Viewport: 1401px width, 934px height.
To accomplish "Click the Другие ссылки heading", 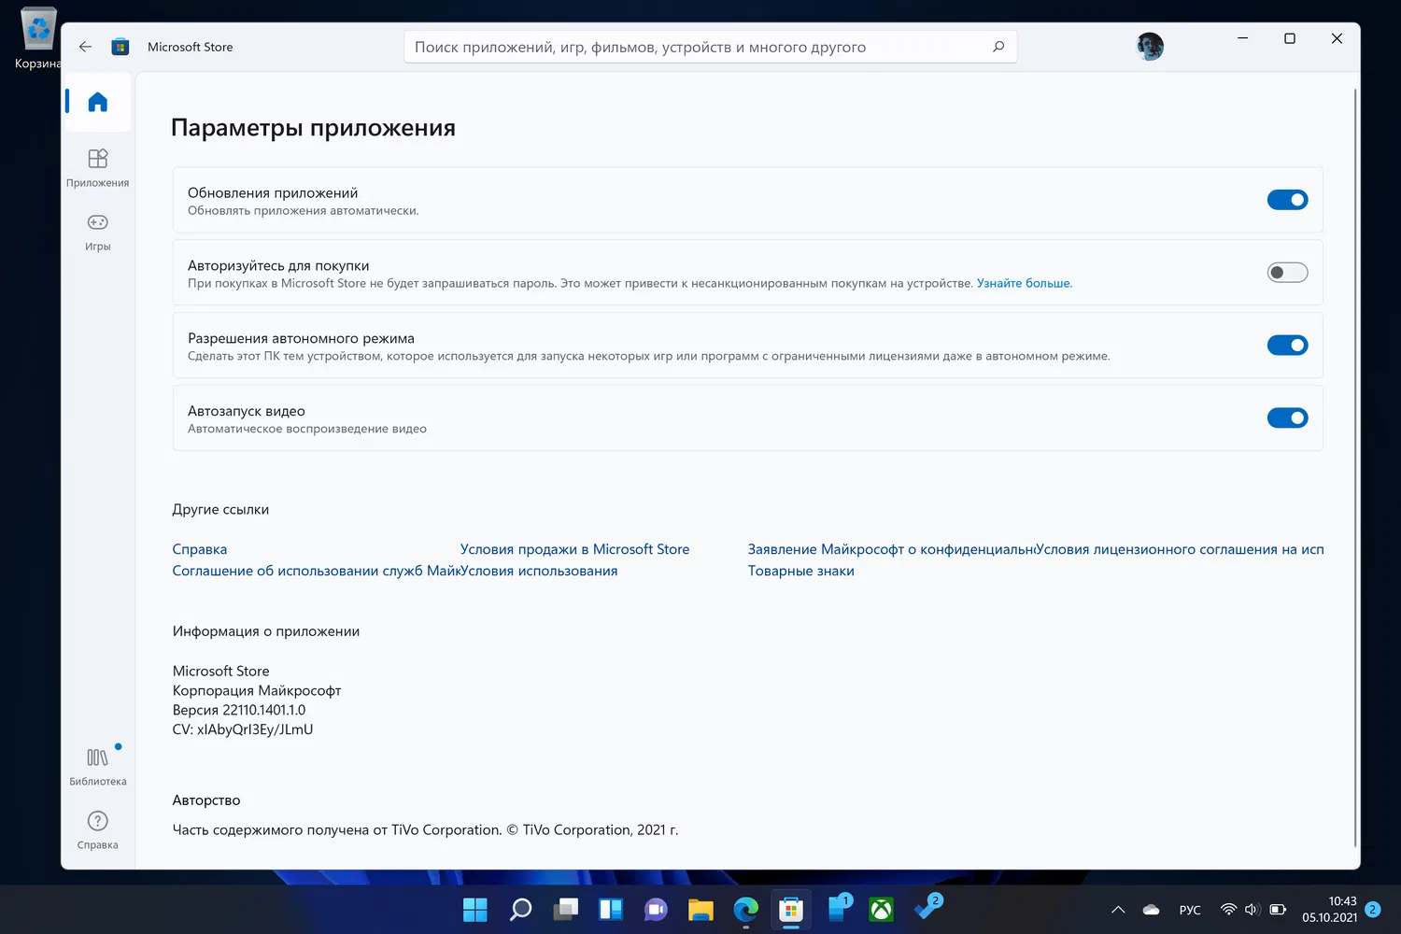I will click(220, 509).
